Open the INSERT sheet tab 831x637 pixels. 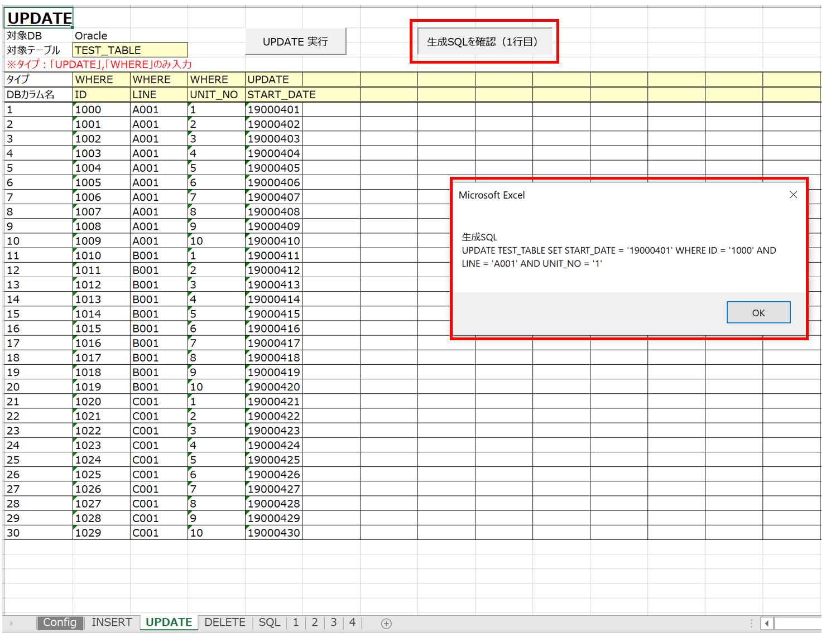click(x=112, y=622)
